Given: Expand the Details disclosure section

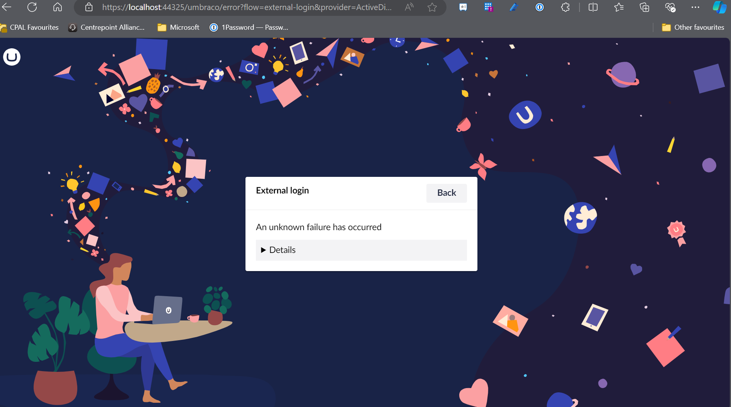Looking at the screenshot, I should [361, 250].
